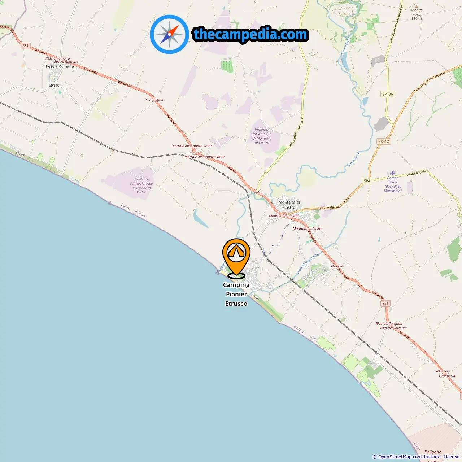Viewport: 462px width, 462px height.
Task: Click the SR312 road shield
Action: click(384, 141)
